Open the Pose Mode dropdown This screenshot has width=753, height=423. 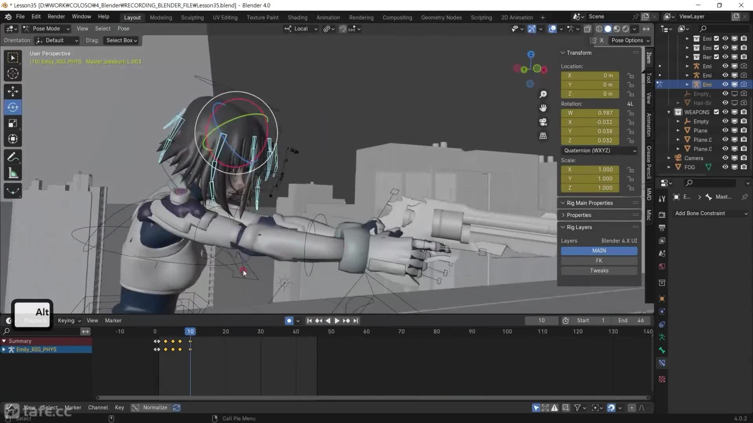click(x=46, y=29)
